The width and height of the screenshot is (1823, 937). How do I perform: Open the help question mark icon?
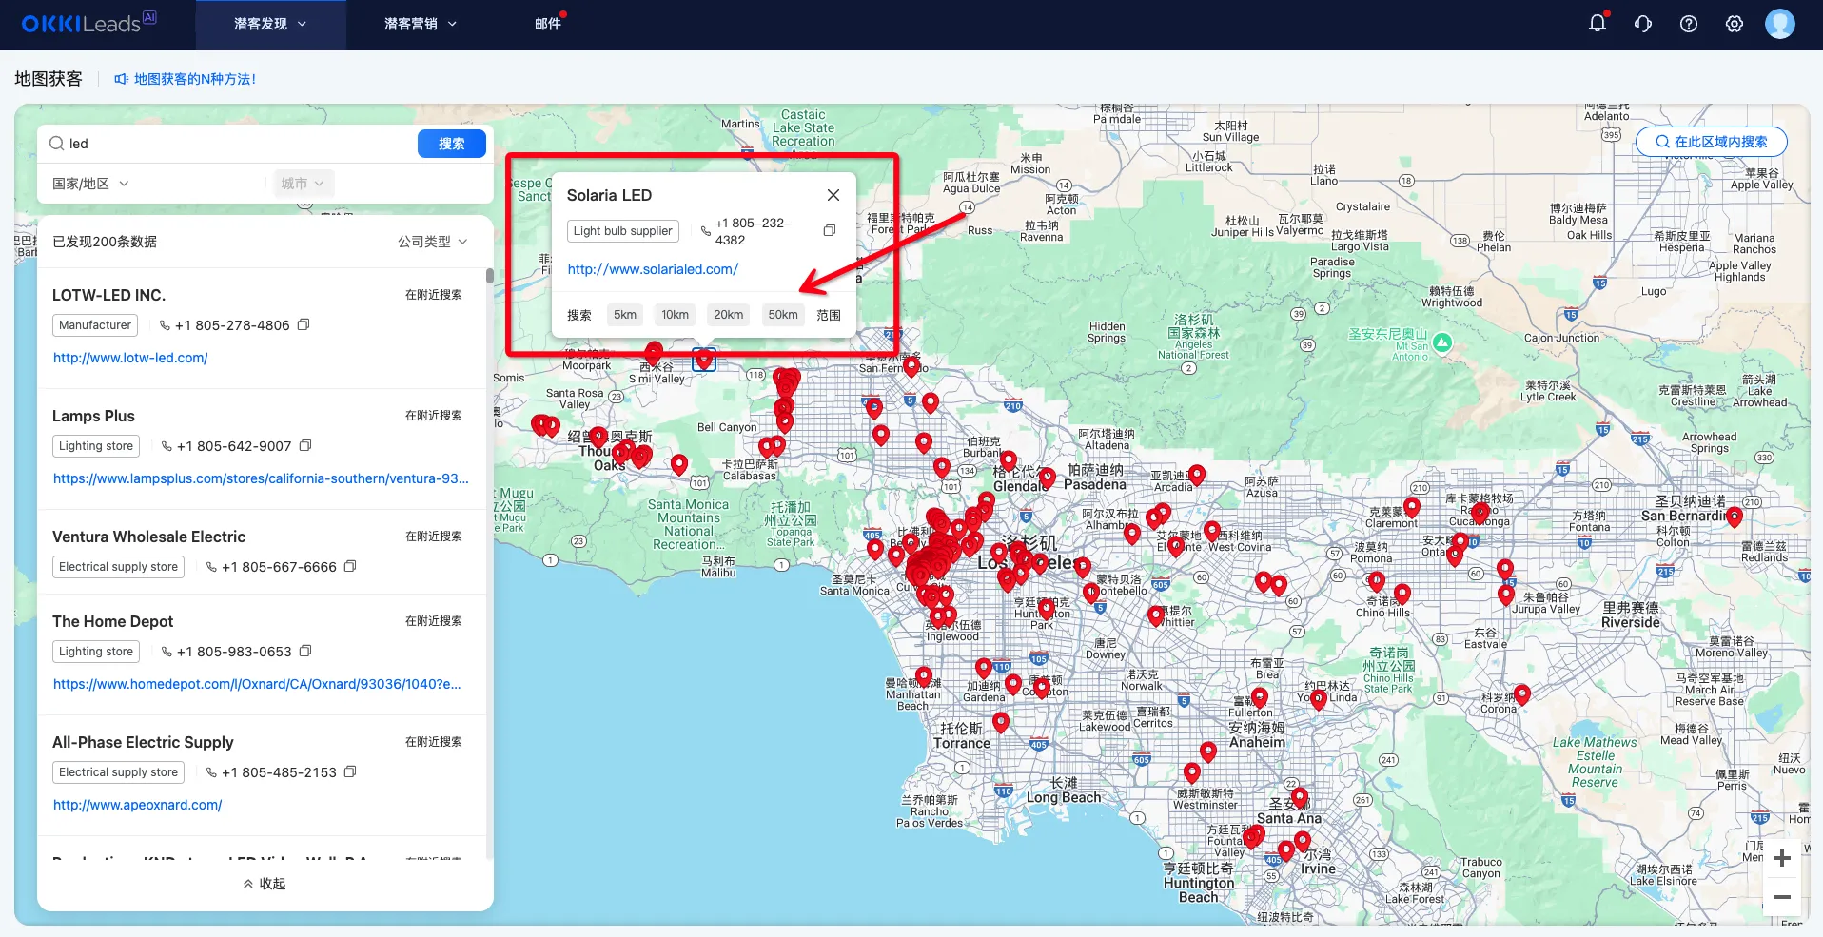[x=1689, y=24]
